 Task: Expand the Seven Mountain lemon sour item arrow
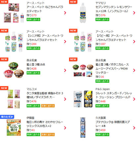134,13
